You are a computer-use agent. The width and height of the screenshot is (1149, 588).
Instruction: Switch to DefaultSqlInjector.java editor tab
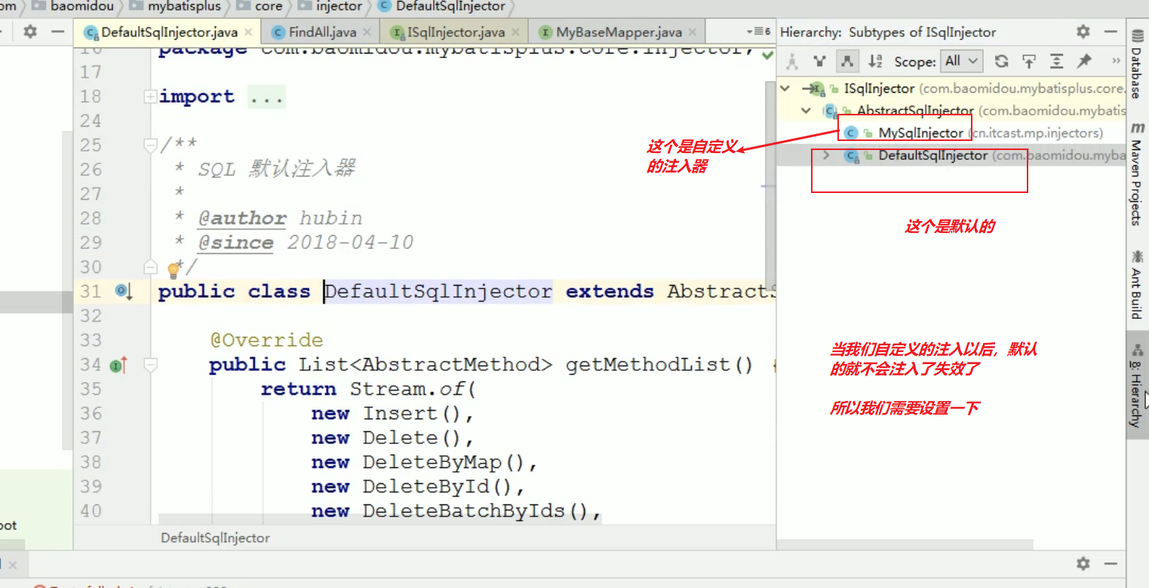point(169,32)
